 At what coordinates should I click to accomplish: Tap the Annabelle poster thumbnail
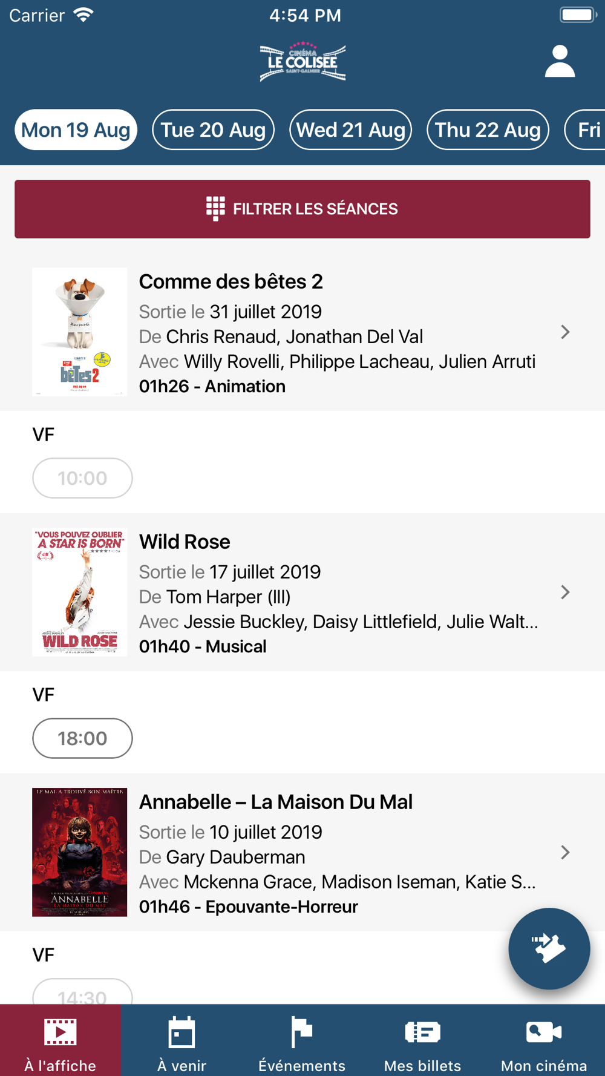79,852
